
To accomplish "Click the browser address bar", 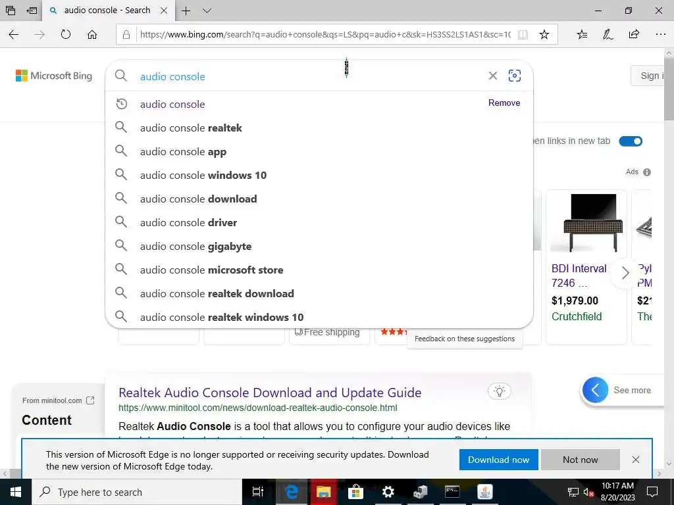I will click(x=325, y=34).
